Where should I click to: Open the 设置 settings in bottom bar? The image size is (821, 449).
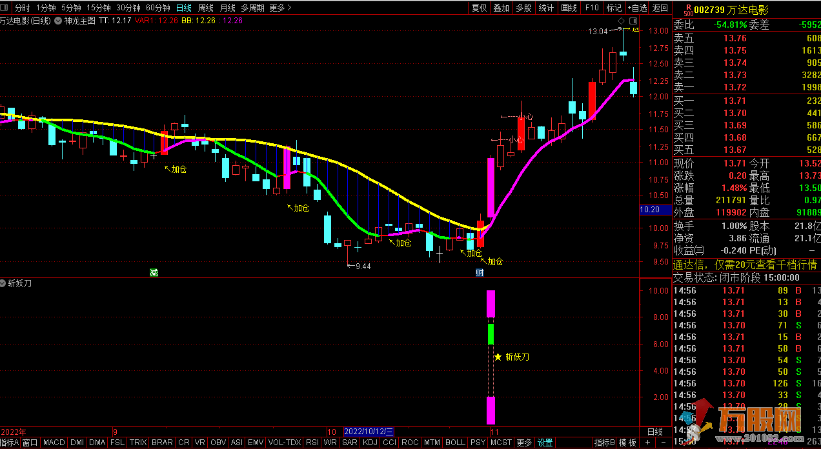(545, 443)
